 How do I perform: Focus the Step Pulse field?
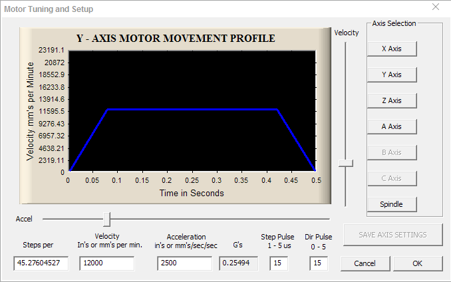279,263
